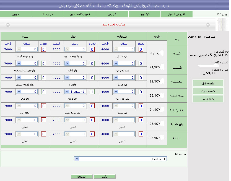Viewport: 231px width, 181px height.
Task: Open the افزایش اعتبار menu item
Action: [177, 14]
